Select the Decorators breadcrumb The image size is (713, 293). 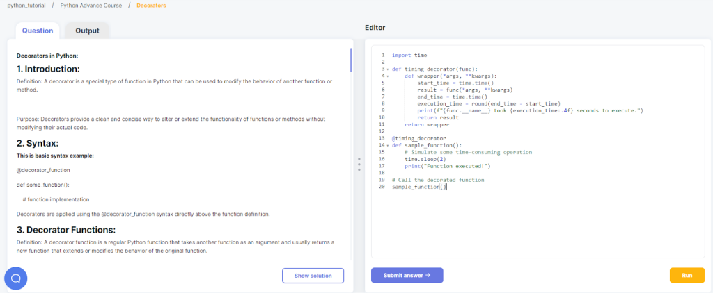tap(151, 6)
